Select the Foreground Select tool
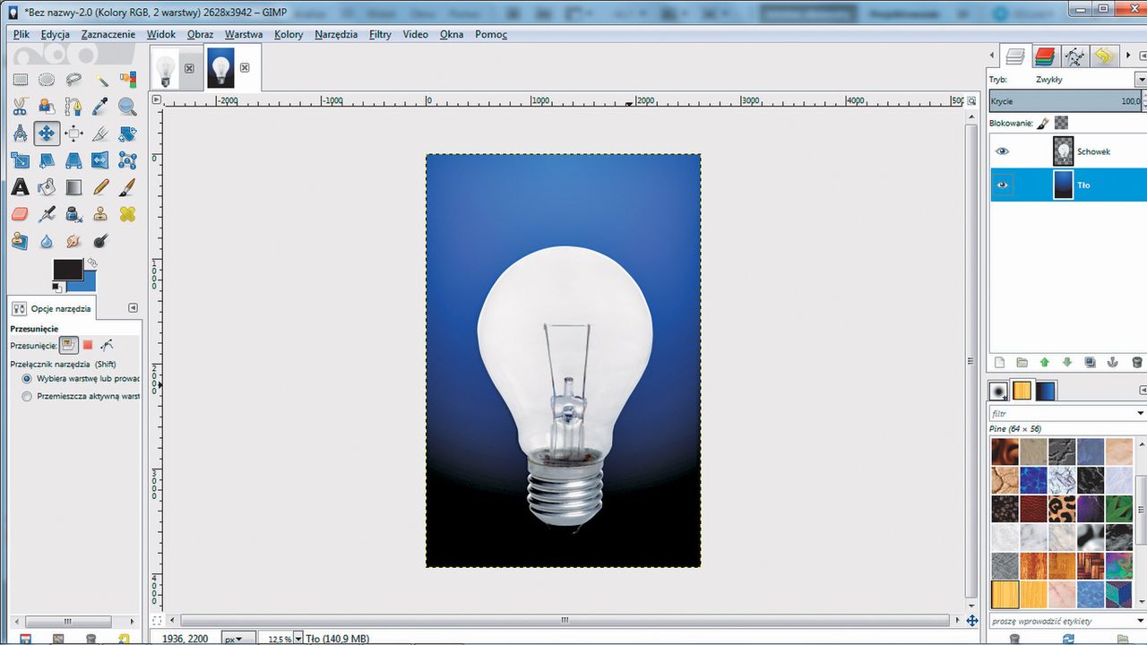 point(47,107)
